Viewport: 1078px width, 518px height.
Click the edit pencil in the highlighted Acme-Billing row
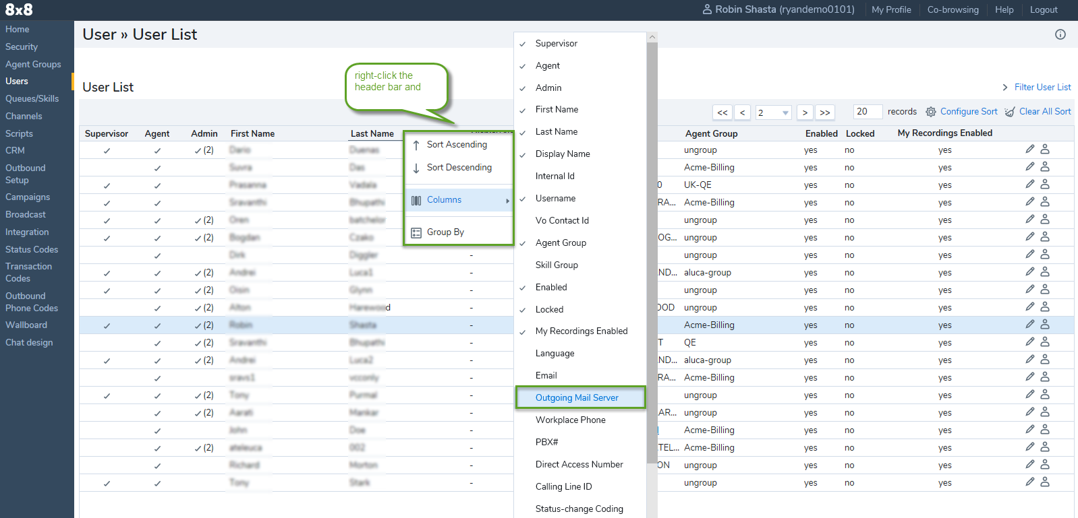(1029, 324)
